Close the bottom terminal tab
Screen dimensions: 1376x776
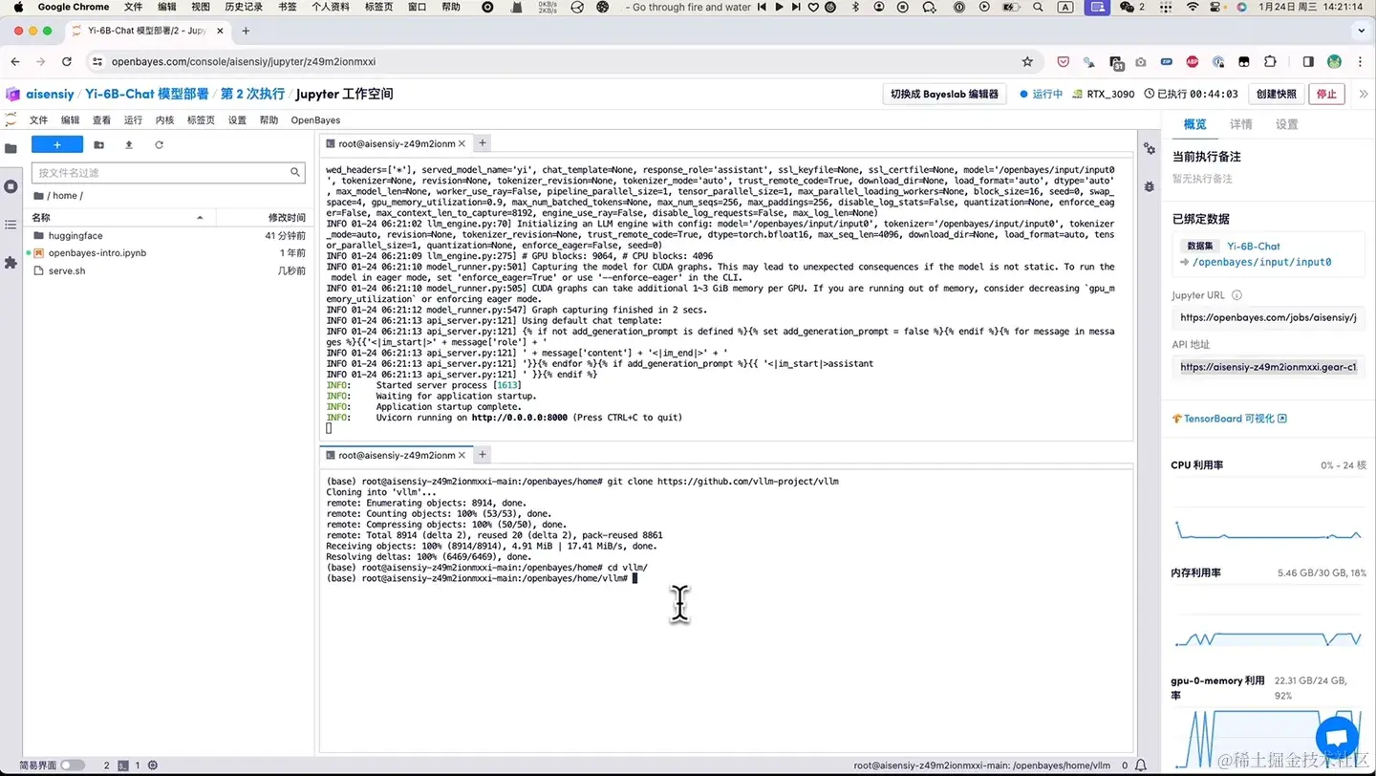462,455
